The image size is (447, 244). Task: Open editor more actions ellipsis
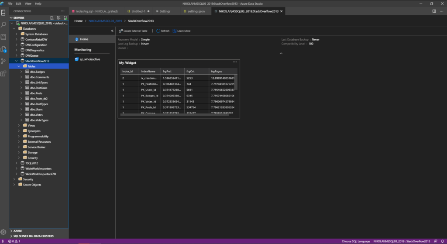442,11
